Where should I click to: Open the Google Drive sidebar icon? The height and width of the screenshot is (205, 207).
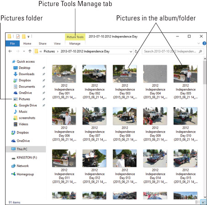click(x=16, y=105)
